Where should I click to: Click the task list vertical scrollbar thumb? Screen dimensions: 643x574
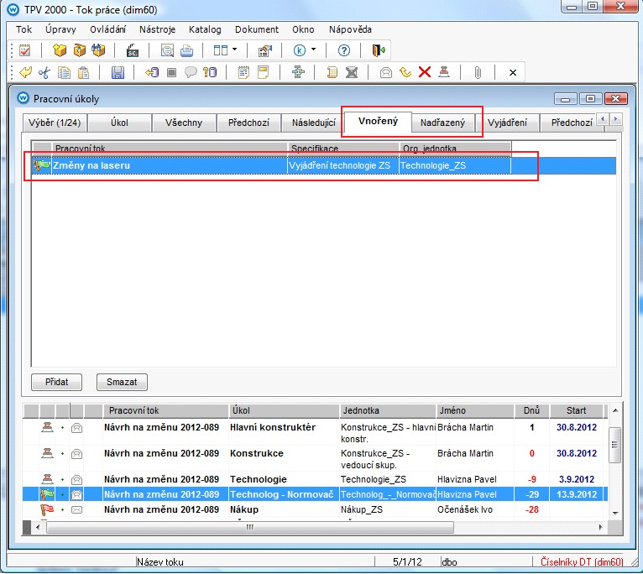pos(614,445)
